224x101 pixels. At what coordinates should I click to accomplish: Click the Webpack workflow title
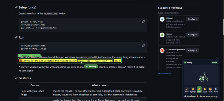[170, 18]
